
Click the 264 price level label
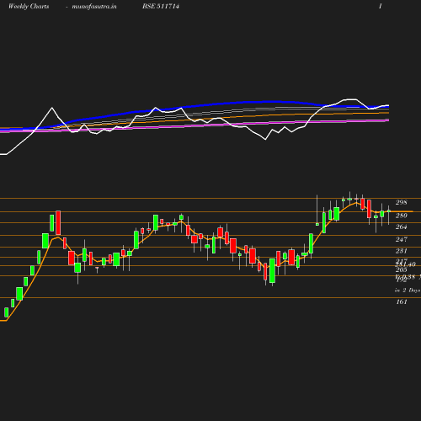pos(402,226)
